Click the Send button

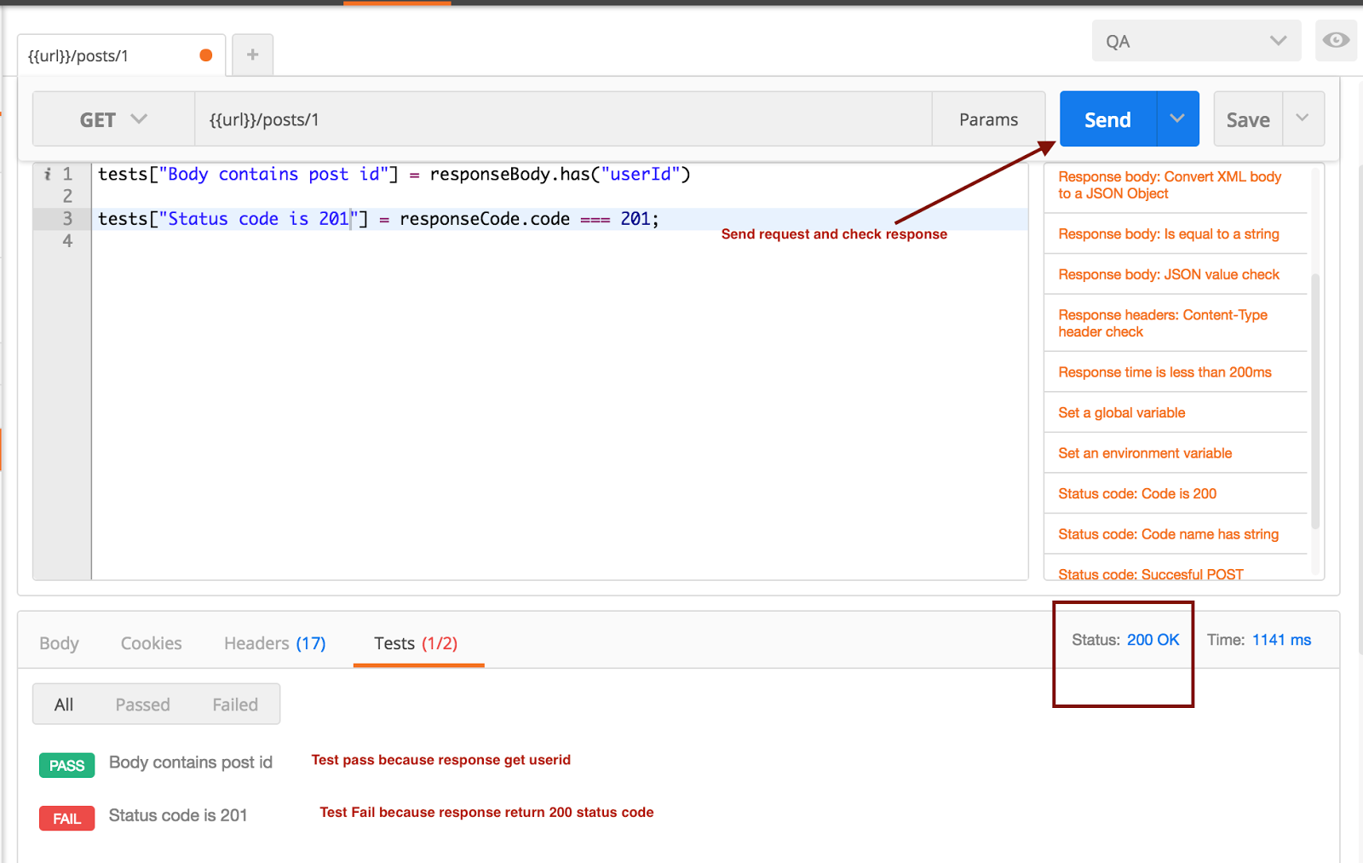(x=1107, y=118)
